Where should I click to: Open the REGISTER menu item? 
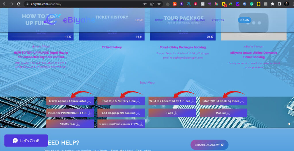tap(218, 20)
